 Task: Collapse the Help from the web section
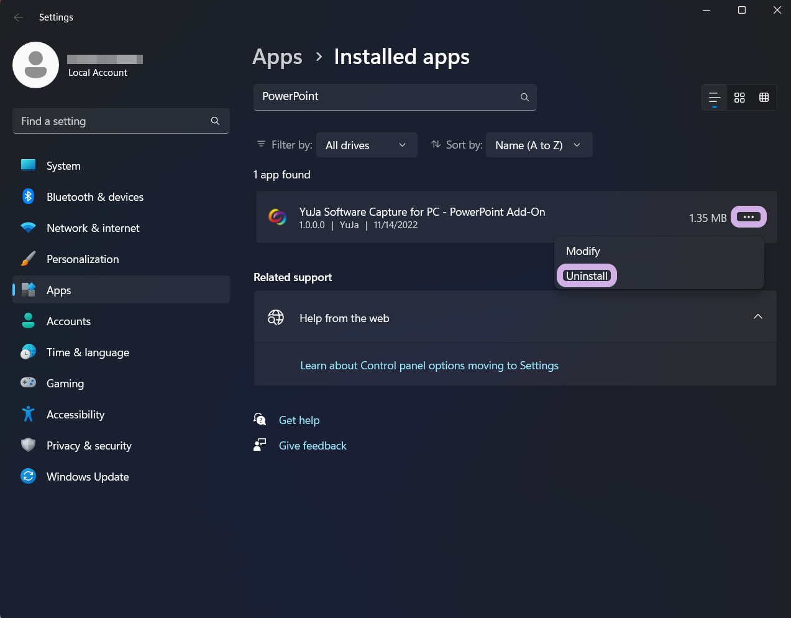[758, 317]
